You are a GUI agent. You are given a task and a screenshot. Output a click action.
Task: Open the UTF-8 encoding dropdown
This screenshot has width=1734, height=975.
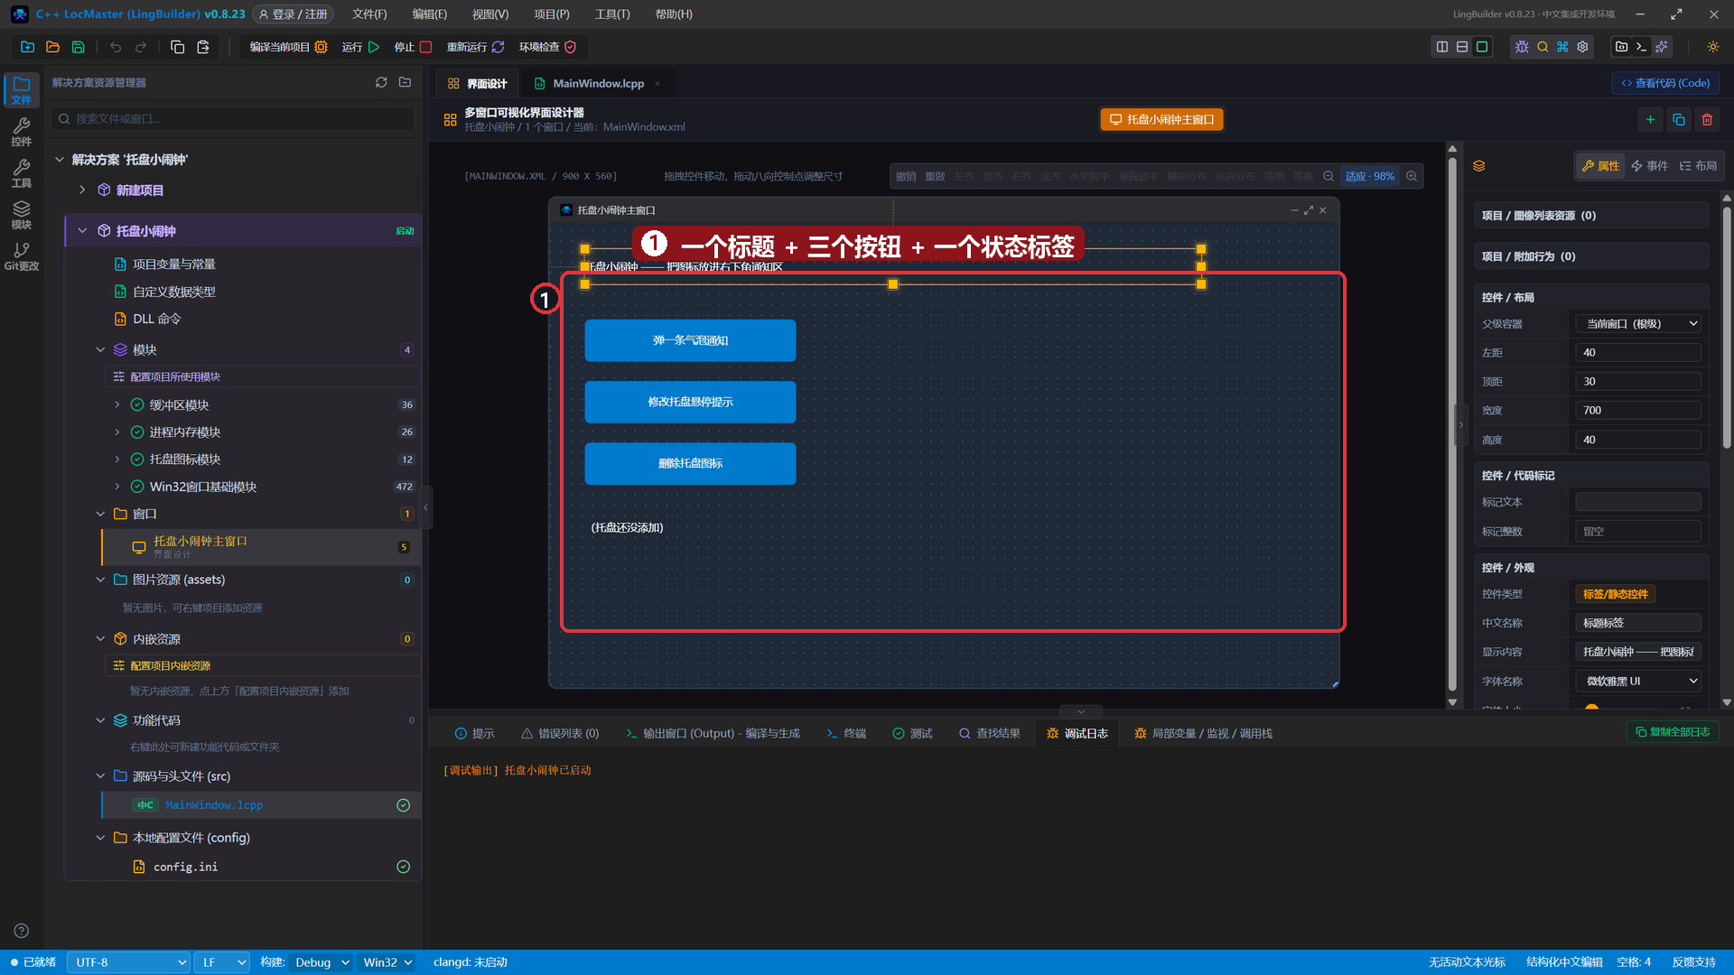tap(128, 962)
